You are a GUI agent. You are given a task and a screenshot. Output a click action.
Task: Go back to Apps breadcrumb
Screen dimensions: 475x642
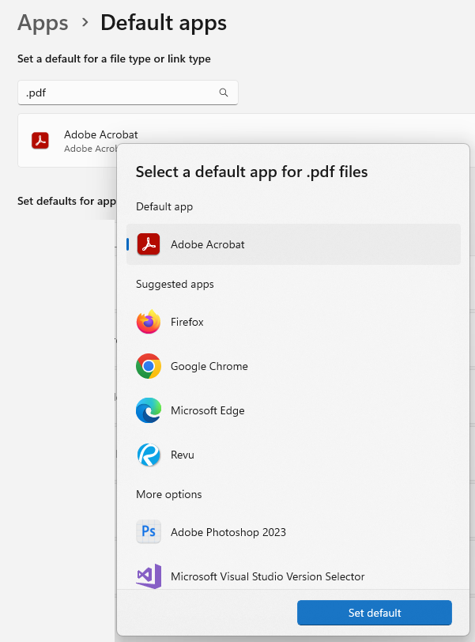(x=43, y=23)
